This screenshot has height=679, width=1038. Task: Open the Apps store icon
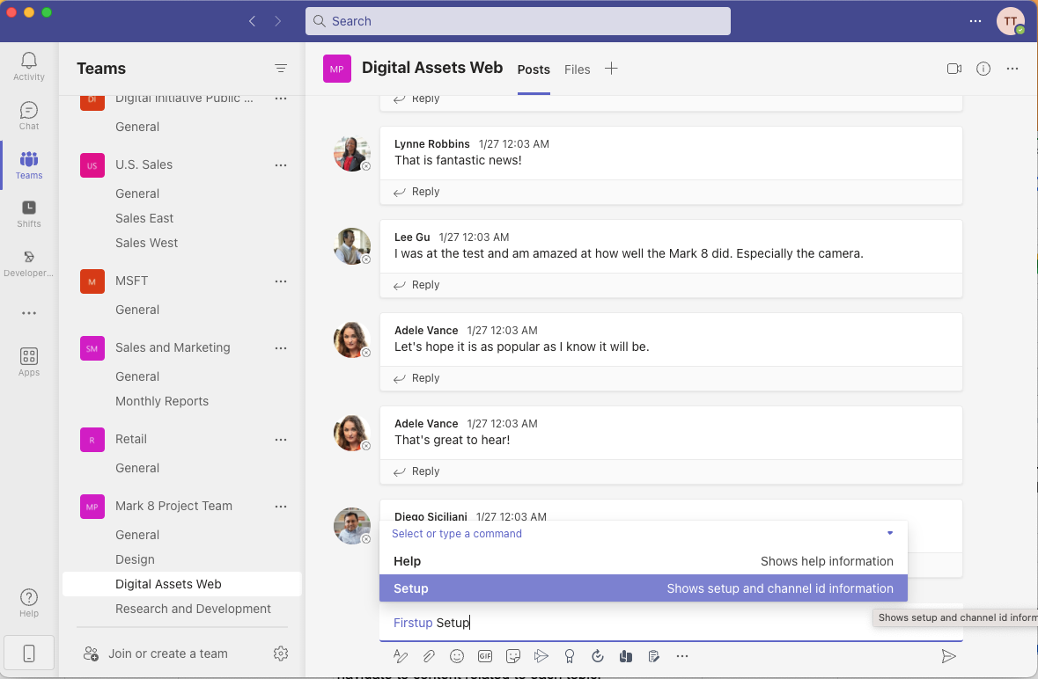coord(28,361)
